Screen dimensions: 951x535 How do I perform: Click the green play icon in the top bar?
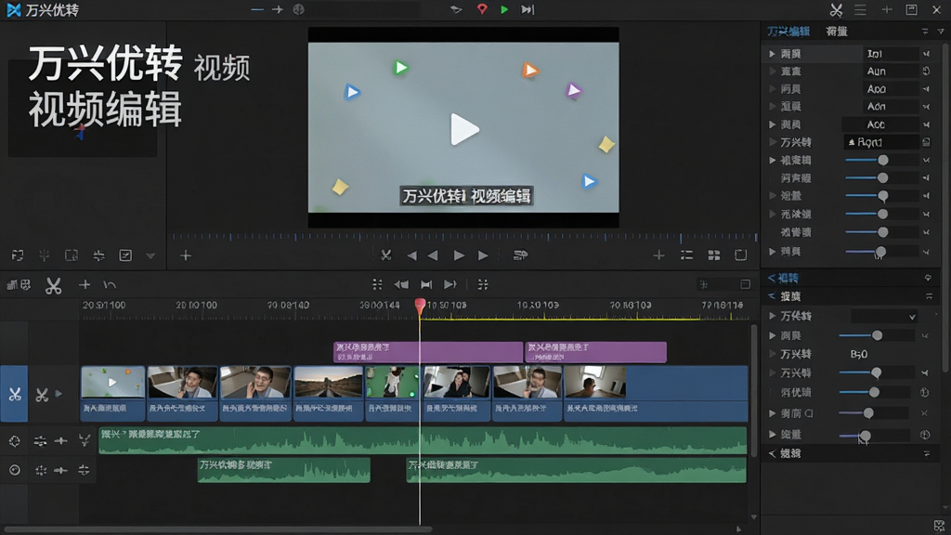pos(504,9)
